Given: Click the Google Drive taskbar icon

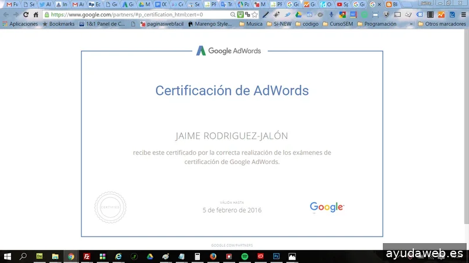Looking at the screenshot, I should (x=150, y=257).
